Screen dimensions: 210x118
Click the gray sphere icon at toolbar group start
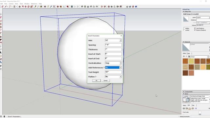pyautogui.click(x=127, y=7)
